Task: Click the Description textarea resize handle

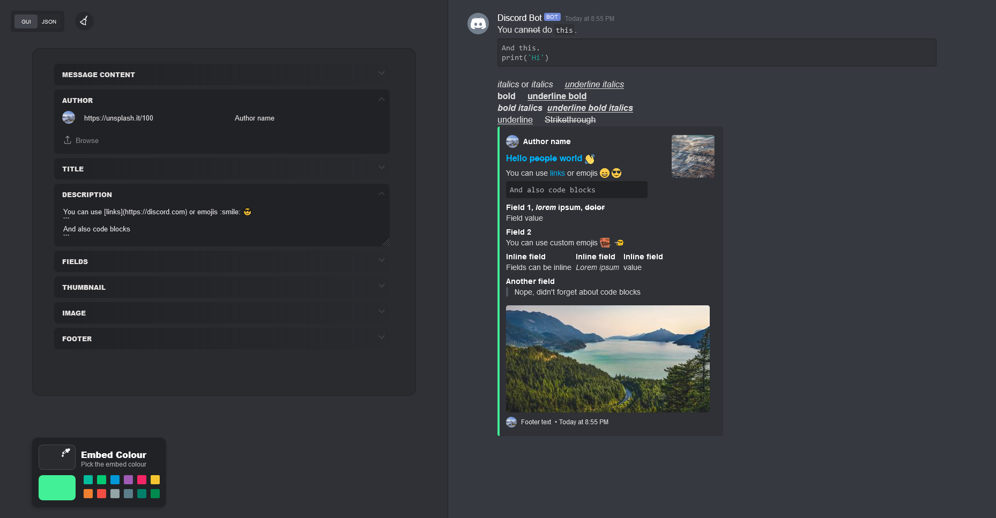Action: pyautogui.click(x=386, y=242)
